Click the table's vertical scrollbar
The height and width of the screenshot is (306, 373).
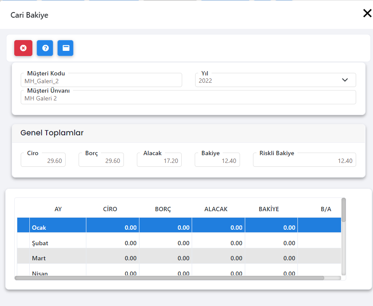click(344, 210)
